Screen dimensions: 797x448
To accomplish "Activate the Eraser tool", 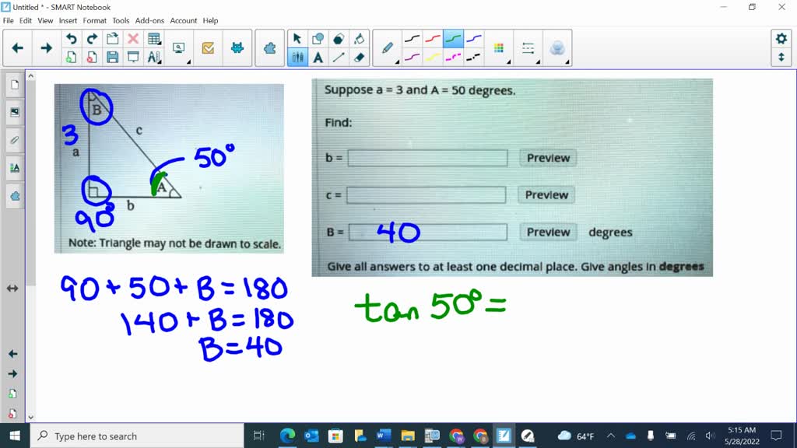I will pos(358,58).
